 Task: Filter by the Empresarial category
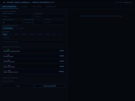(x=6, y=38)
